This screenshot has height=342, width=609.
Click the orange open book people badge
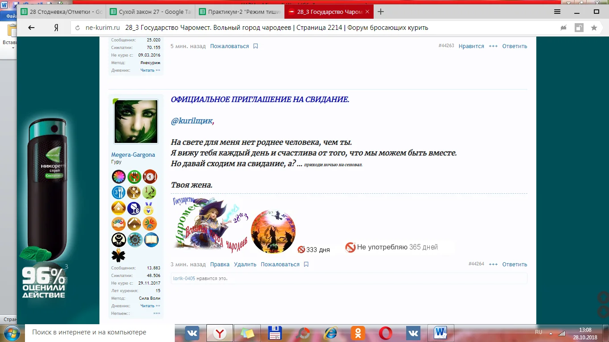(x=119, y=224)
